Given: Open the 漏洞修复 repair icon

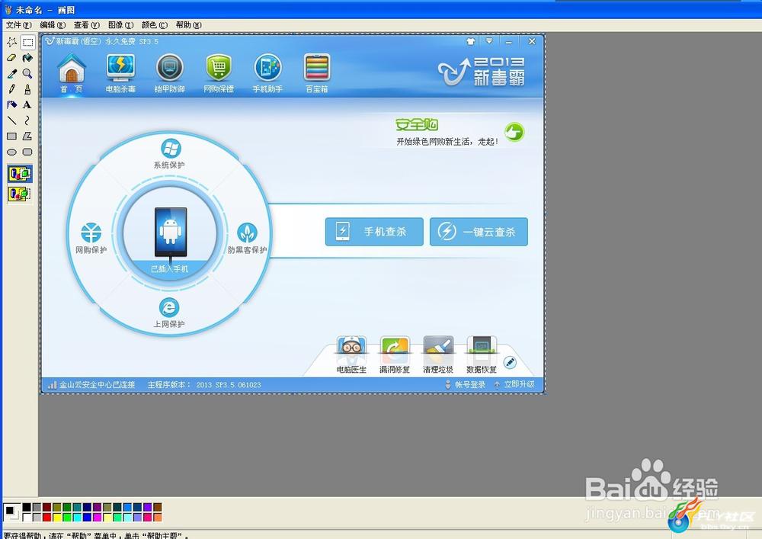Looking at the screenshot, I should (395, 349).
